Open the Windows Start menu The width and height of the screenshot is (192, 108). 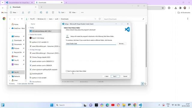(x=52, y=105)
